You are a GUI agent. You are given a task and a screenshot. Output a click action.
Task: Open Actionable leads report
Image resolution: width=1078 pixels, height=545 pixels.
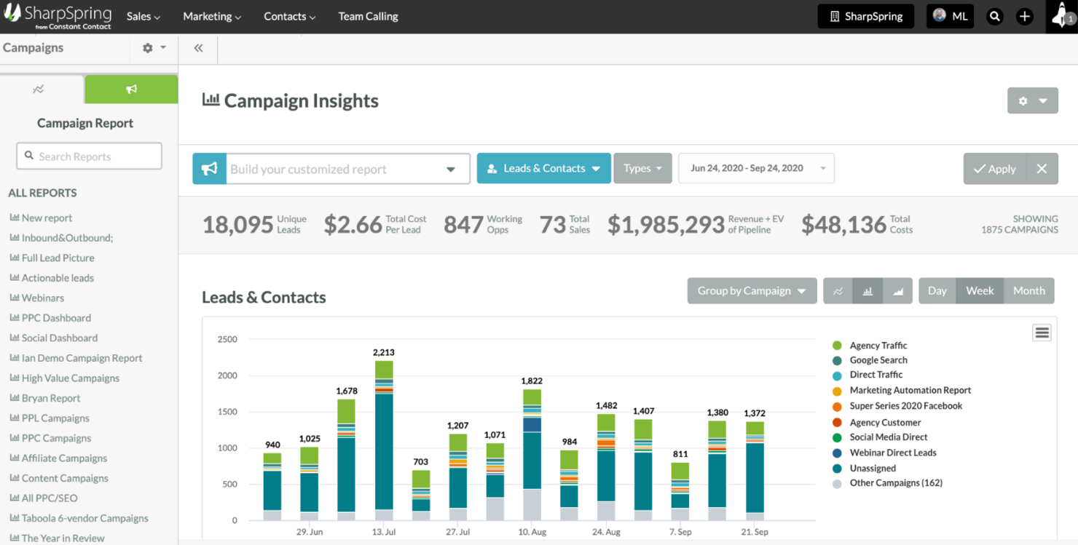click(x=58, y=278)
